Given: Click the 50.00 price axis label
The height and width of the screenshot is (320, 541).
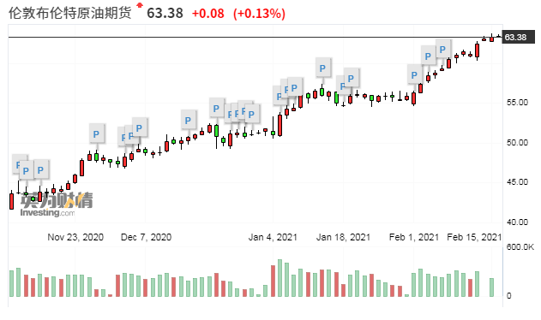Looking at the screenshot, I should 517,142.
